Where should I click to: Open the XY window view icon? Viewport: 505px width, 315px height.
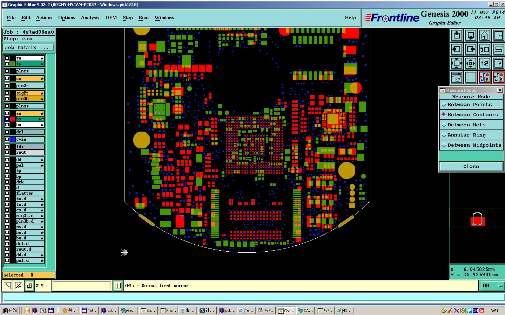pyautogui.click(x=498, y=35)
